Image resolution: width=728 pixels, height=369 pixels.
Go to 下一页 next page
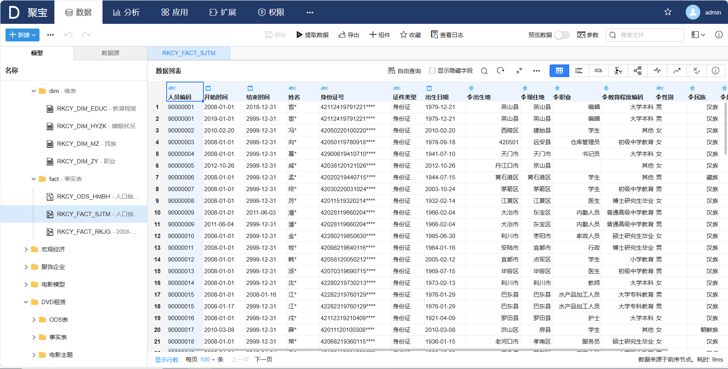click(x=264, y=360)
